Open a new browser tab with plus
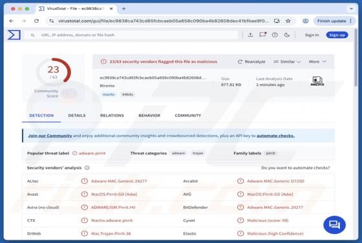This screenshot has height=243, width=362. (123, 8)
